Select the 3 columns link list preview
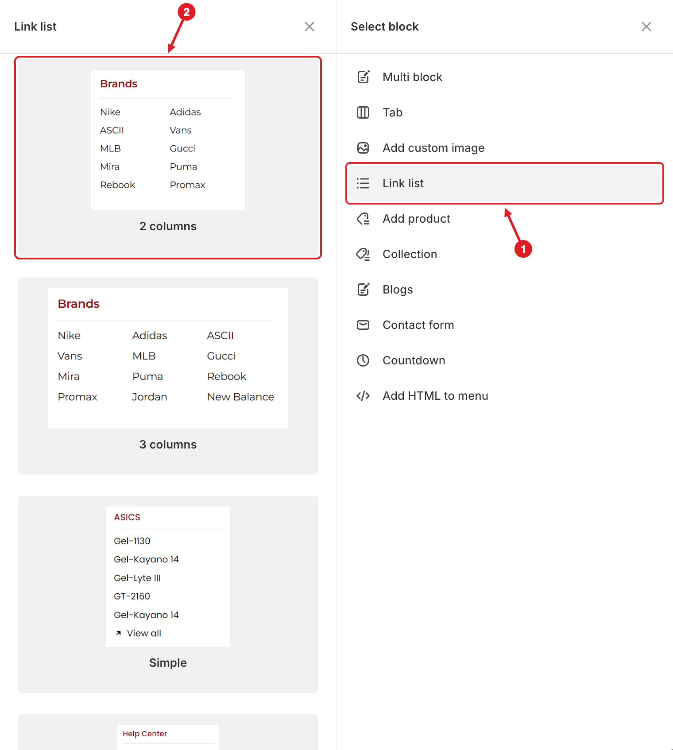Image resolution: width=673 pixels, height=750 pixels. [168, 376]
